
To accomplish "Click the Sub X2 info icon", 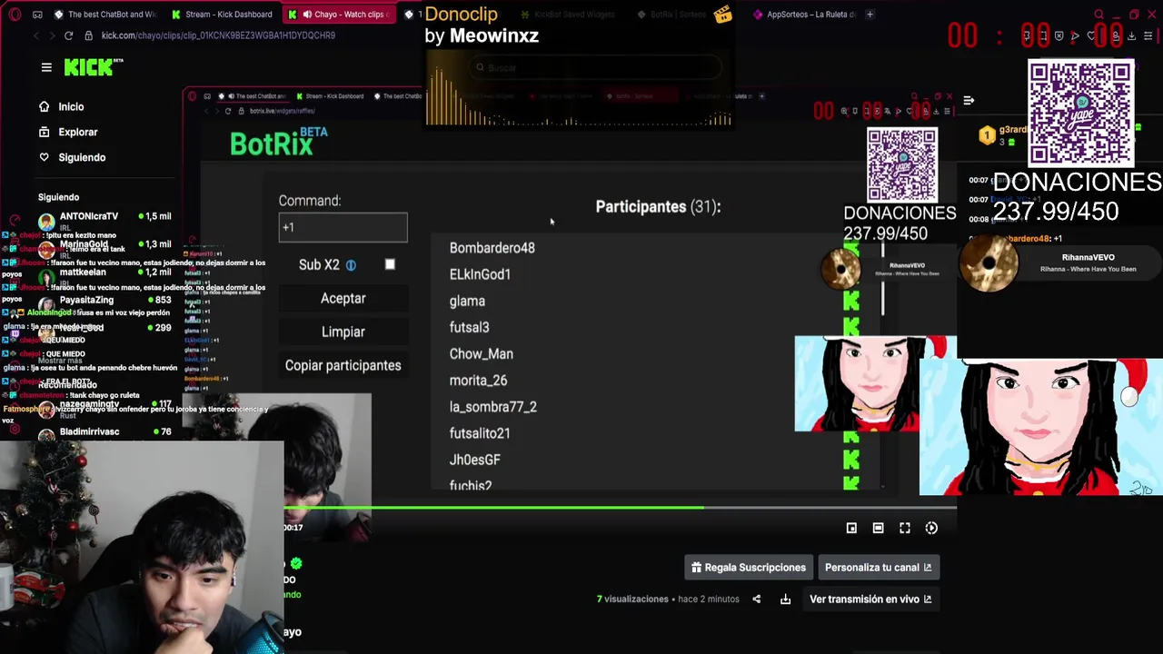I will tap(351, 265).
